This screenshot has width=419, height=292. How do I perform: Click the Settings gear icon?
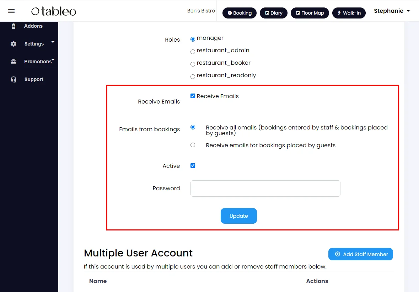pyautogui.click(x=14, y=44)
